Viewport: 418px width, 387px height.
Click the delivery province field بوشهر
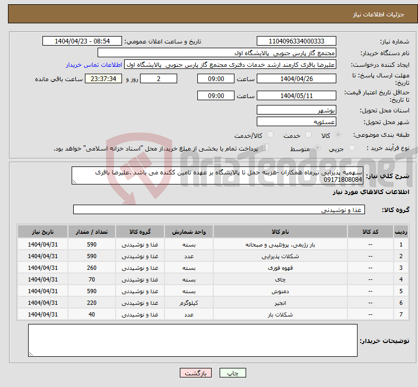coord(297,110)
